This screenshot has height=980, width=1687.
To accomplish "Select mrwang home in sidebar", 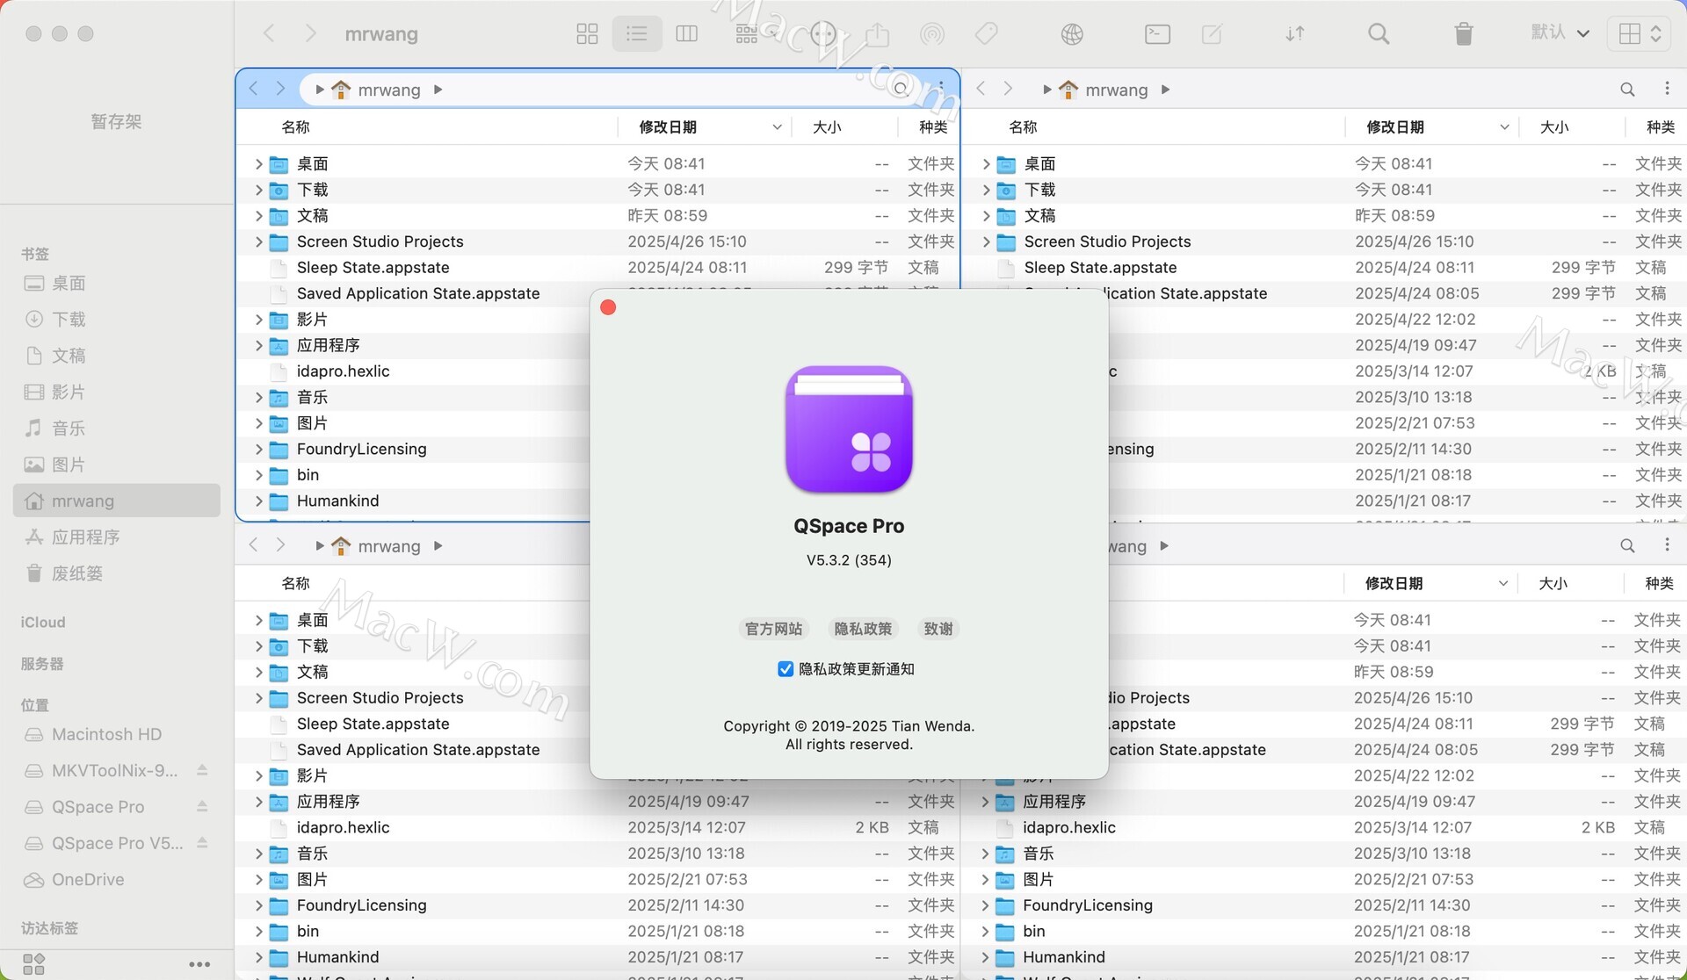I will pyautogui.click(x=116, y=501).
